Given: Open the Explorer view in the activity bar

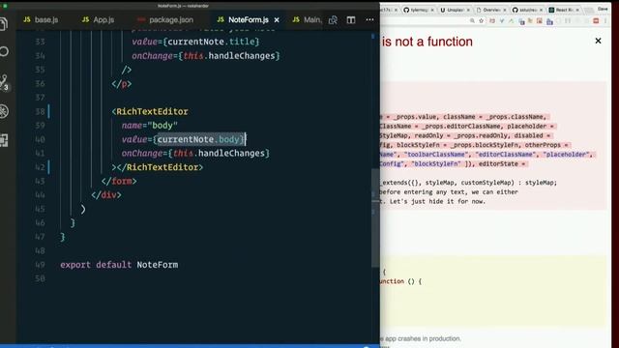Looking at the screenshot, I should [x=4, y=24].
